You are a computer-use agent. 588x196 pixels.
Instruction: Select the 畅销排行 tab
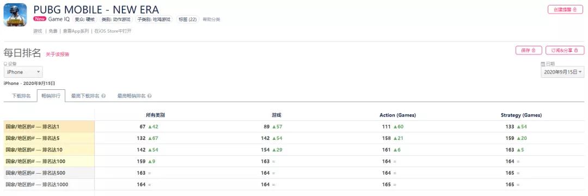click(x=51, y=96)
